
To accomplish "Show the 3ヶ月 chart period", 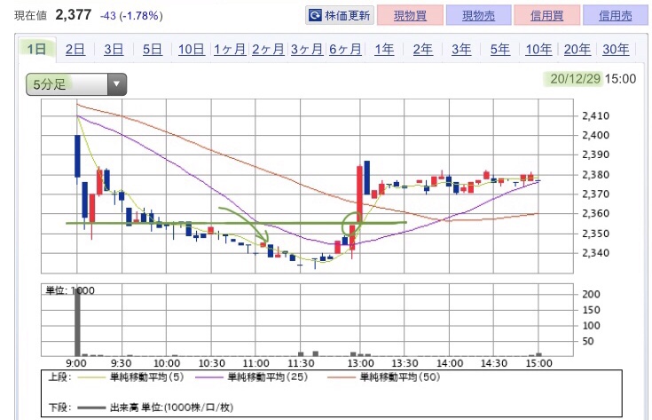I will (307, 49).
